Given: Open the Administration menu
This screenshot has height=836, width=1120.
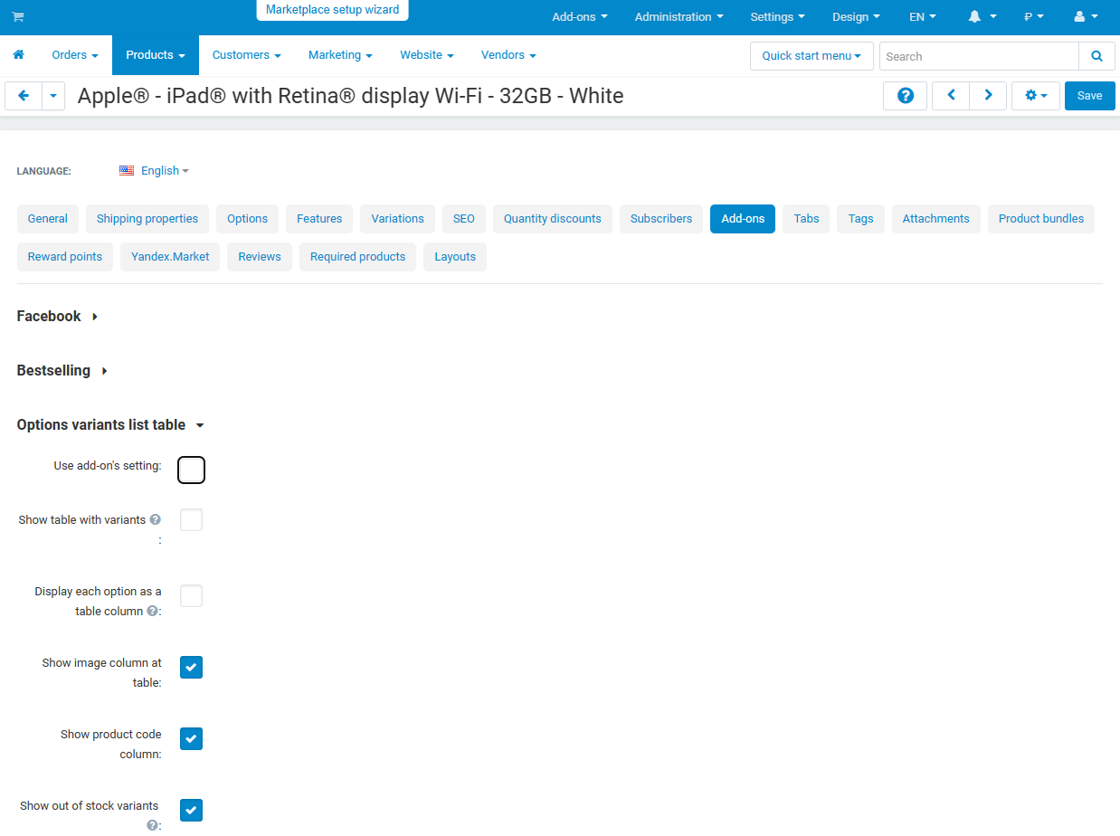Looking at the screenshot, I should (x=679, y=17).
